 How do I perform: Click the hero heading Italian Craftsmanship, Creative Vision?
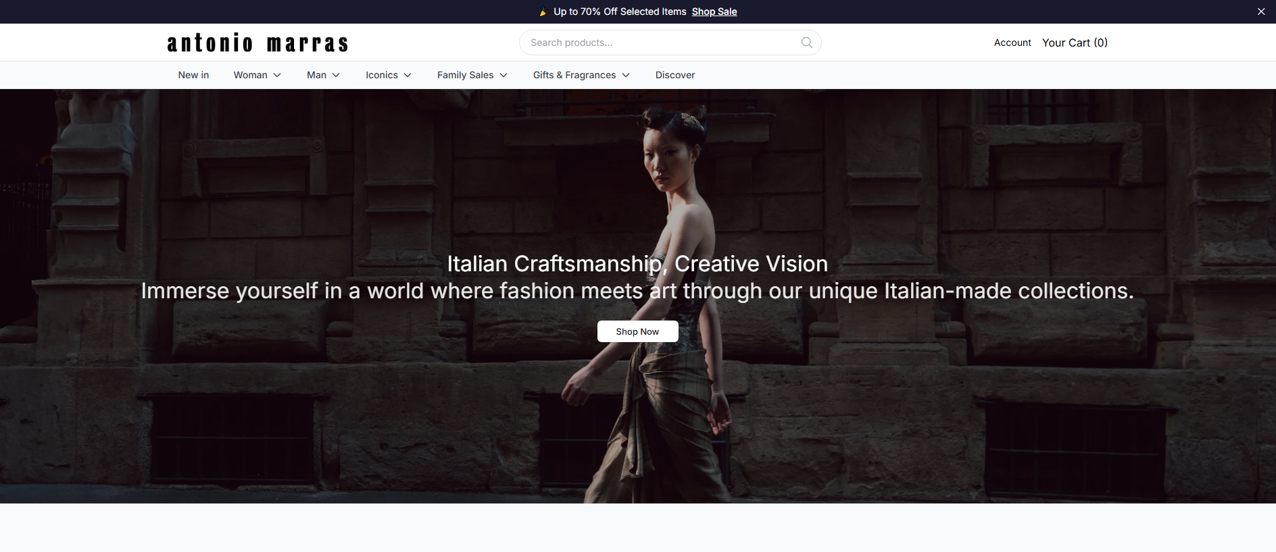tap(637, 264)
